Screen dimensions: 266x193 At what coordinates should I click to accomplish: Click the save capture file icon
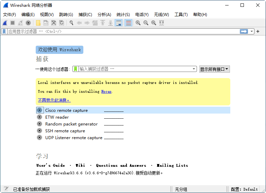[46, 23]
